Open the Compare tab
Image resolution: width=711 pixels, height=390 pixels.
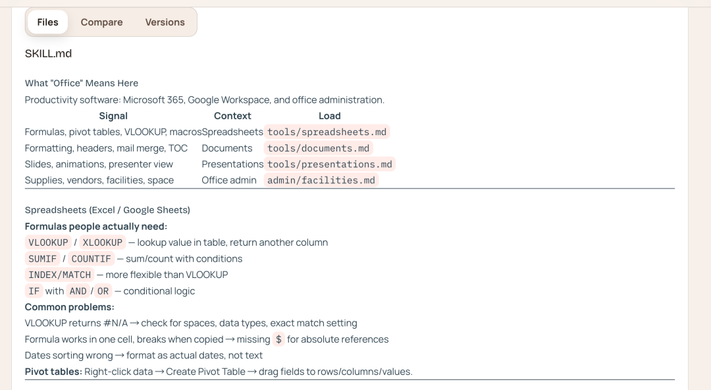[x=101, y=22]
